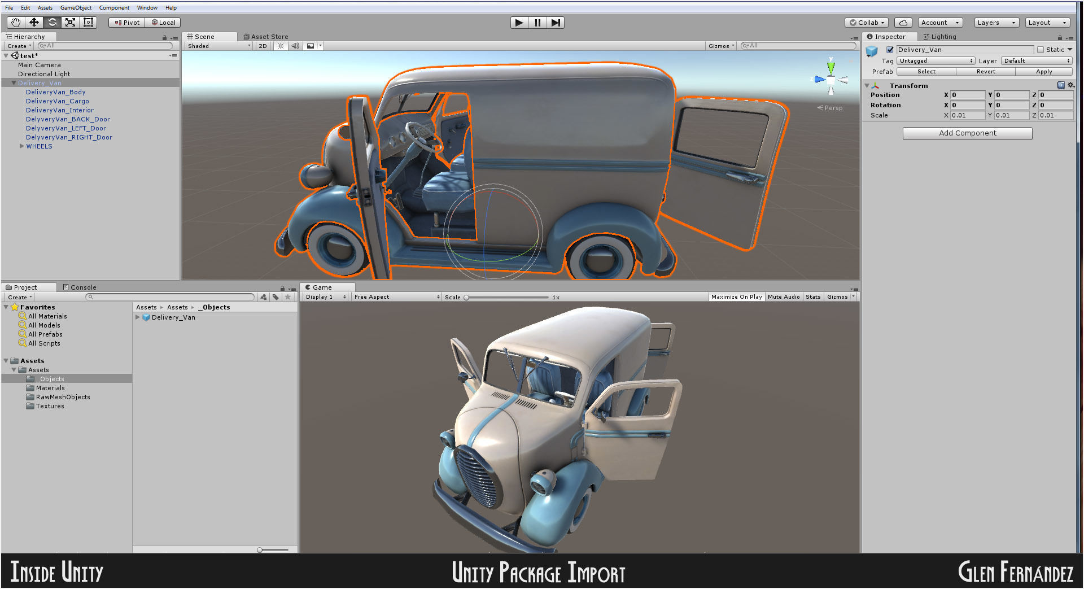This screenshot has width=1084, height=589.
Task: Open the Window menu
Action: tap(147, 8)
